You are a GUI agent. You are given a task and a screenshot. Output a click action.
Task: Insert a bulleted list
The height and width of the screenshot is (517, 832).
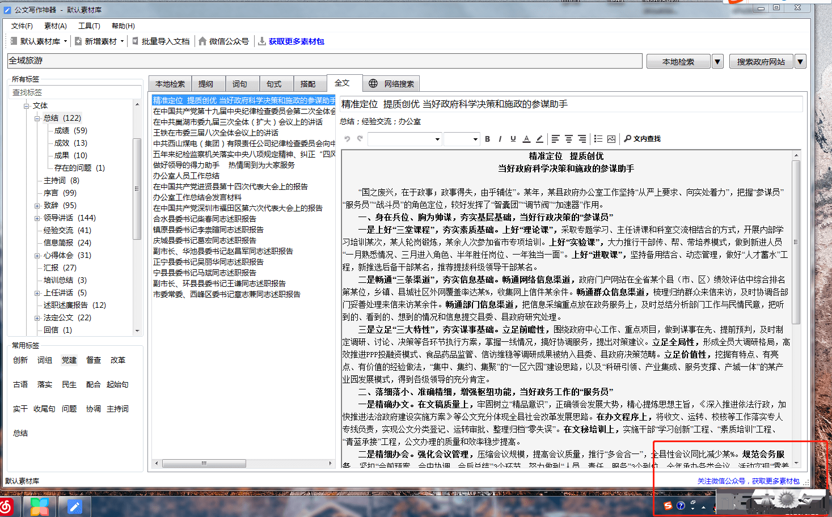(x=598, y=139)
